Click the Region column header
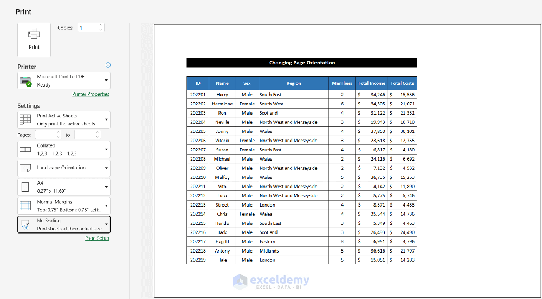This screenshot has width=542, height=299. click(294, 83)
